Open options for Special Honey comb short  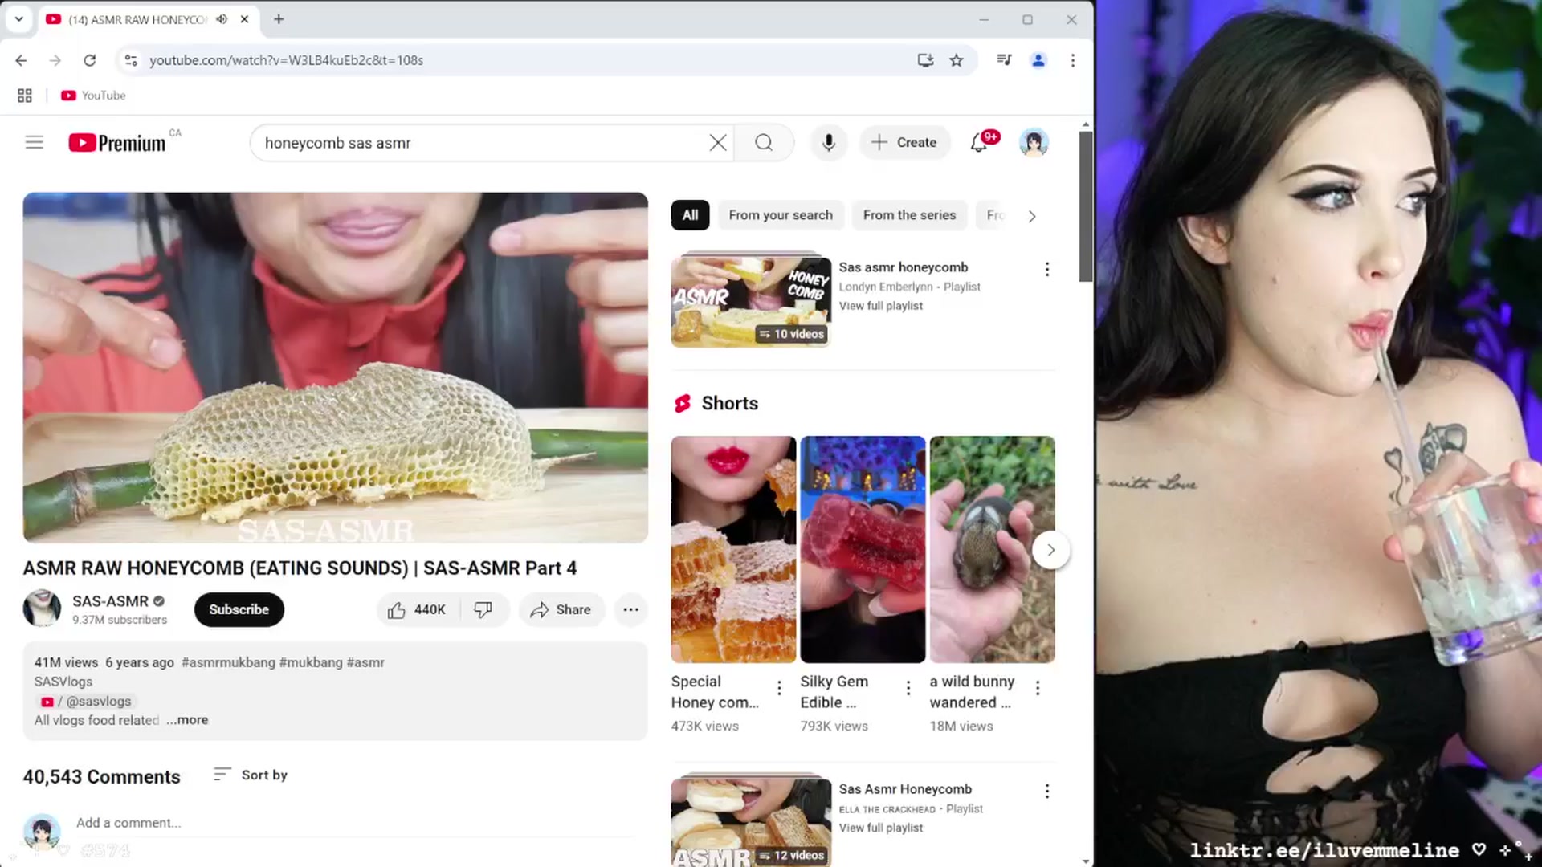tap(779, 688)
